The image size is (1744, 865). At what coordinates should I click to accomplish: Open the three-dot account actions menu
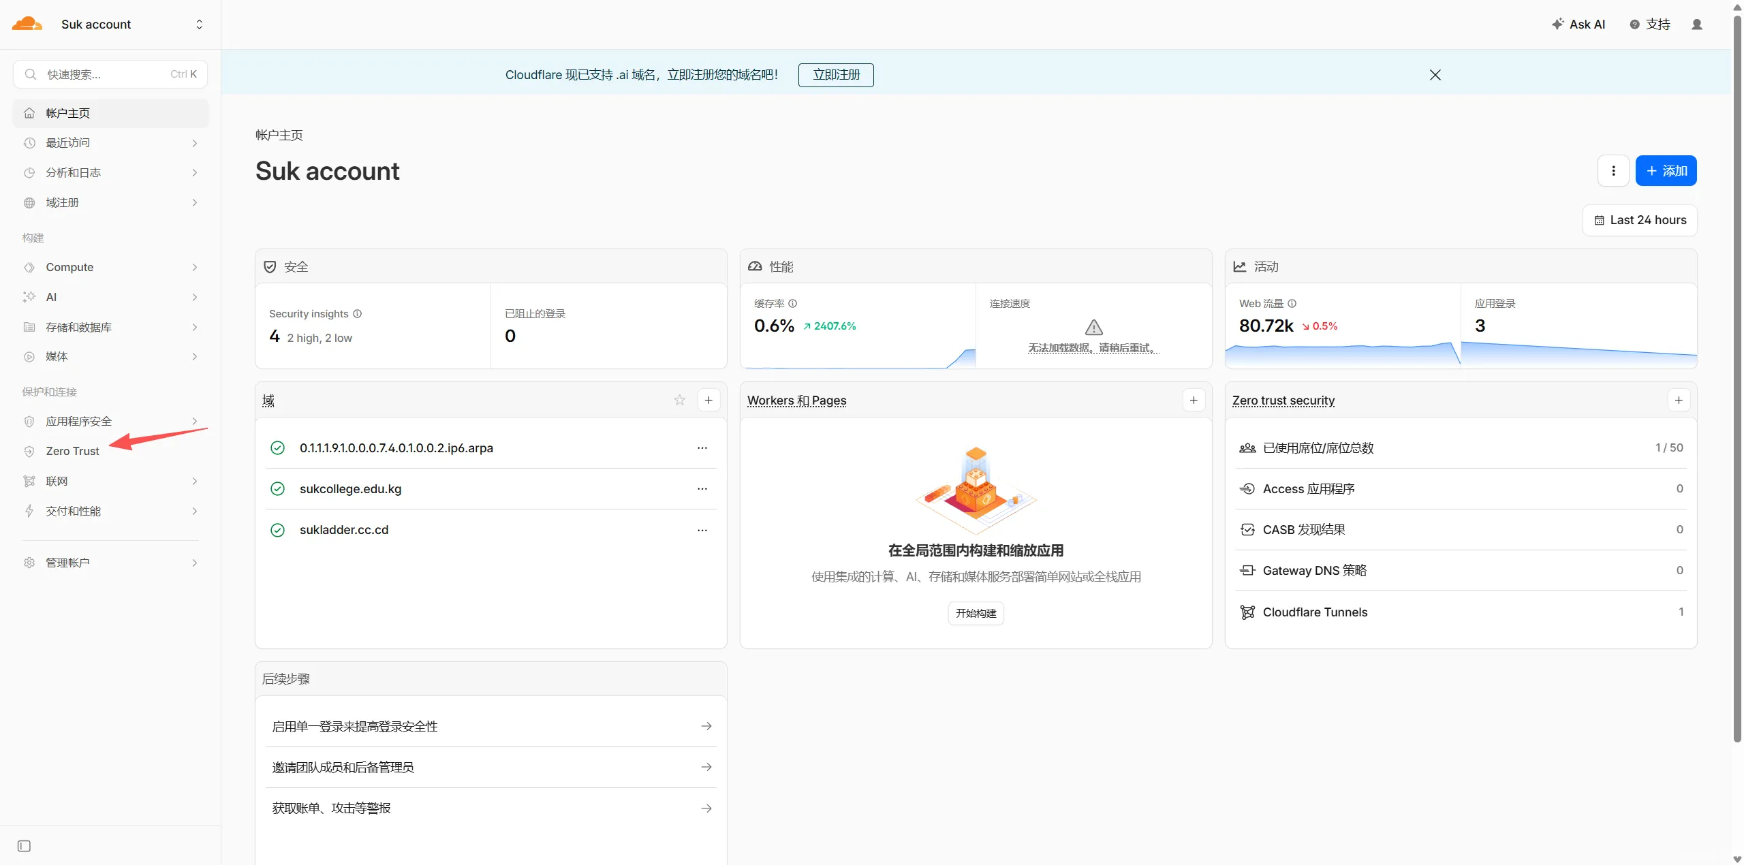point(1613,170)
